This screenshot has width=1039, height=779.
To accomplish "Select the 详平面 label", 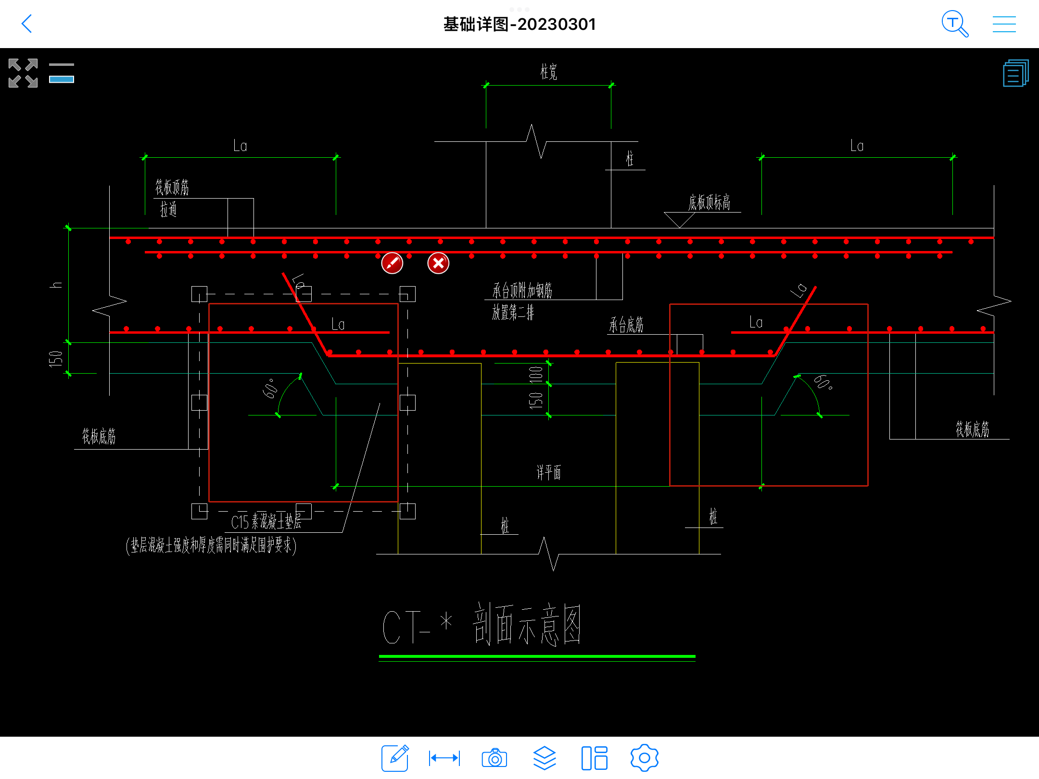I will pyautogui.click(x=549, y=472).
